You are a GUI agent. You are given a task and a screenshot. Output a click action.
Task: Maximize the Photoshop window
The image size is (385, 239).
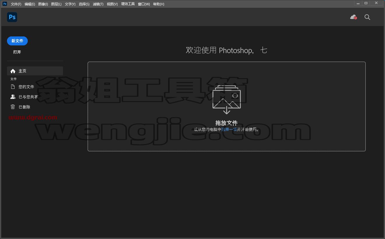point(366,3)
